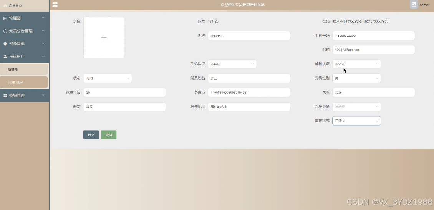Click the grid icon in top header
Viewport: 434px width, 210px height.
(x=55, y=4)
